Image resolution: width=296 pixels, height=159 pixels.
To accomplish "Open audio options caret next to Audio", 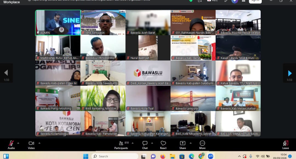I will point(18,143).
